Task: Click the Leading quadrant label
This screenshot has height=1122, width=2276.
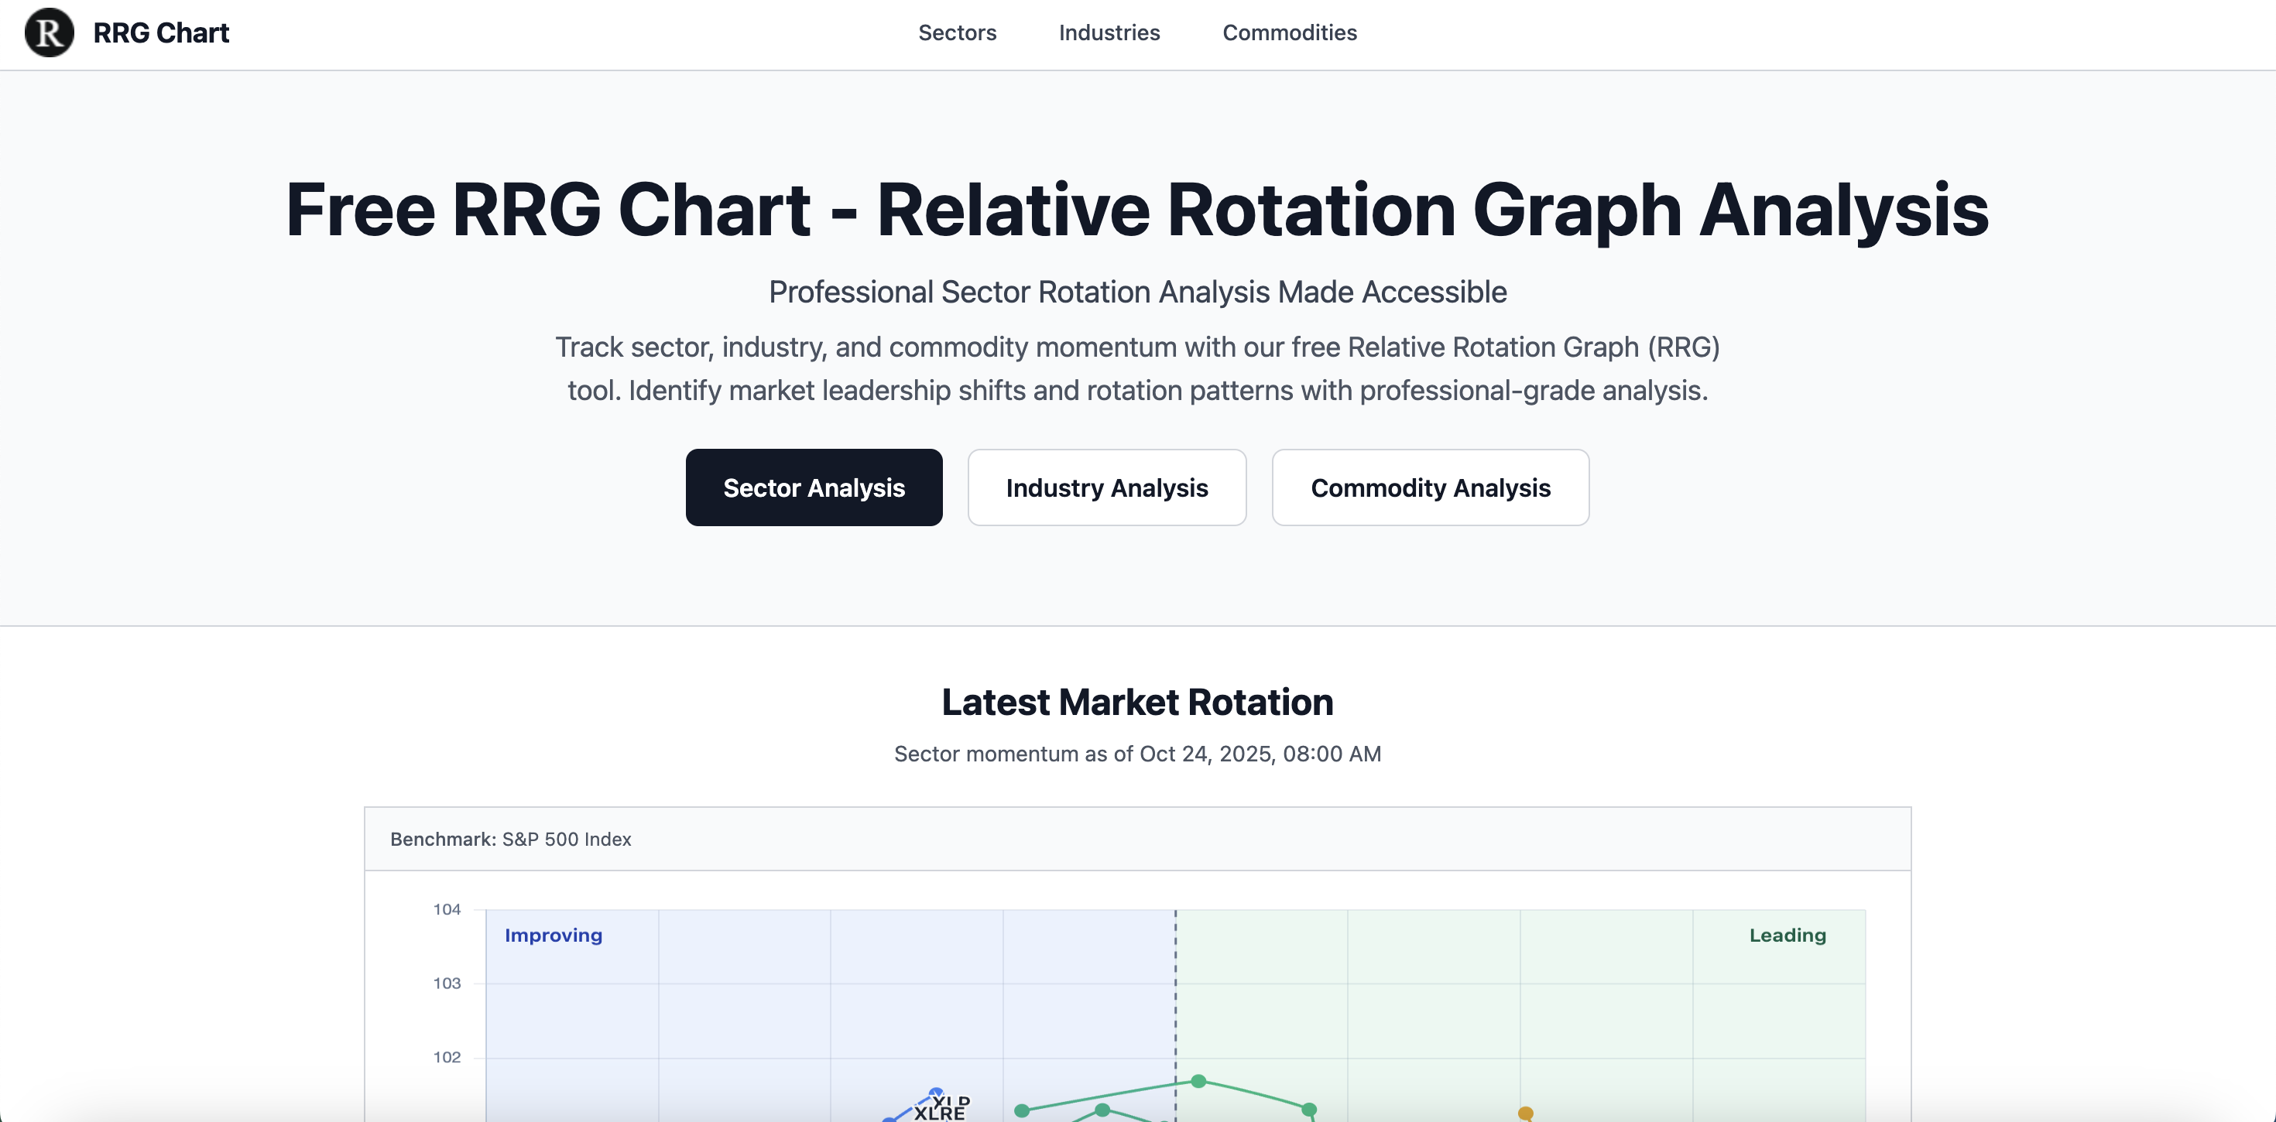Action: point(1787,935)
